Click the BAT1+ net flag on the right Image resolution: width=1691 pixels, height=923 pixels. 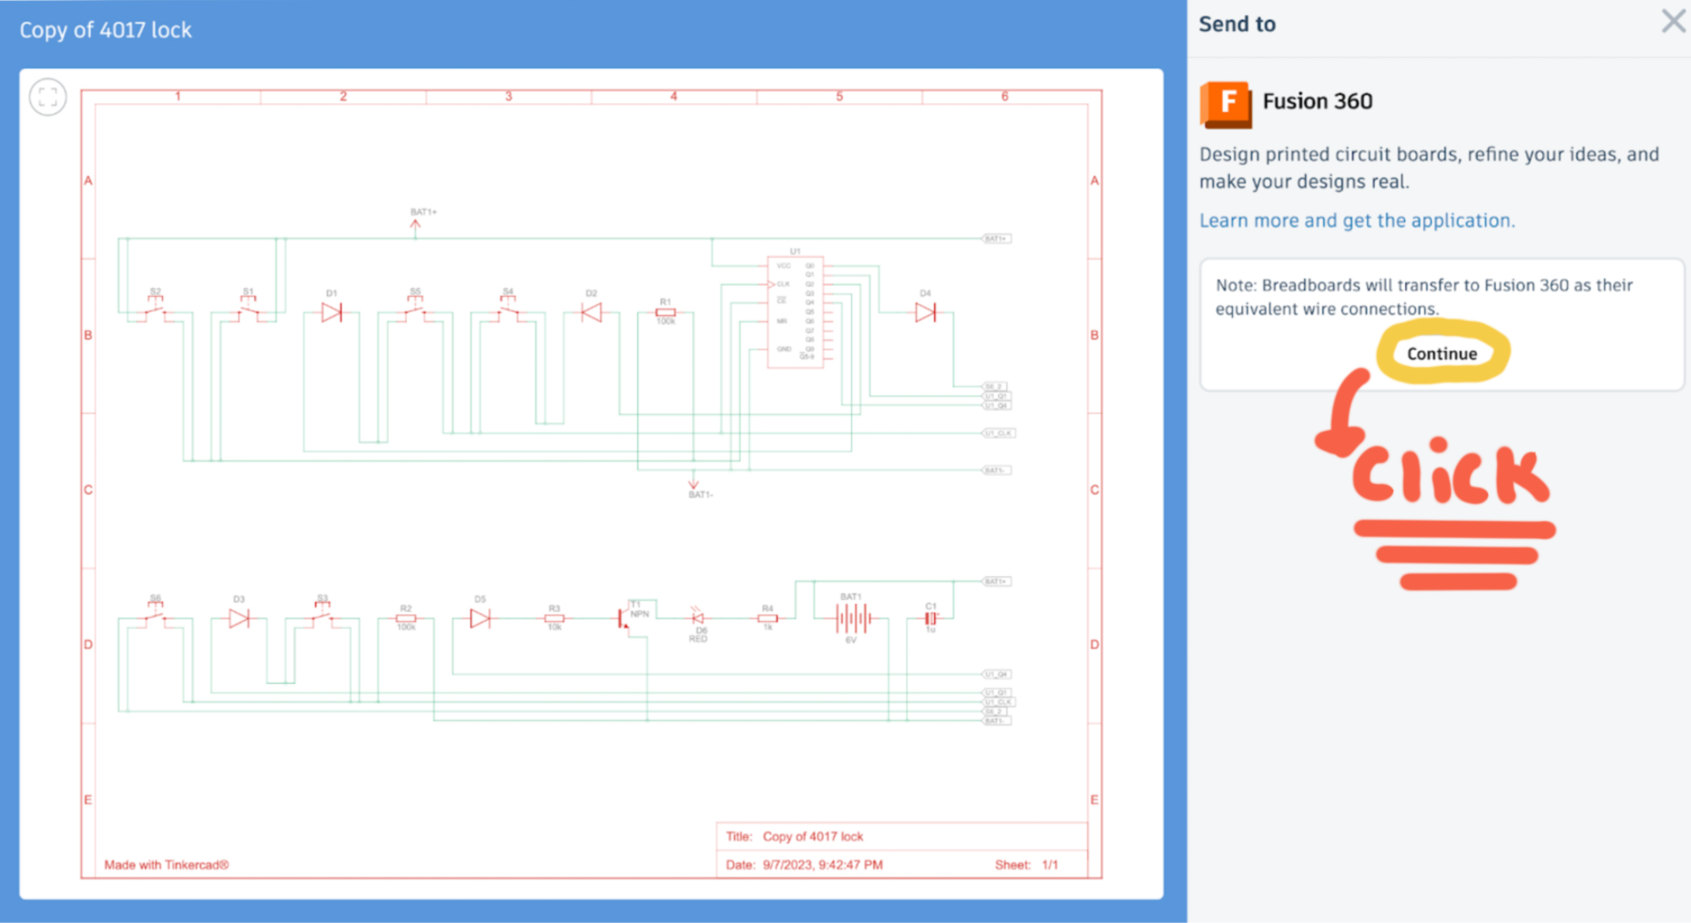point(997,238)
